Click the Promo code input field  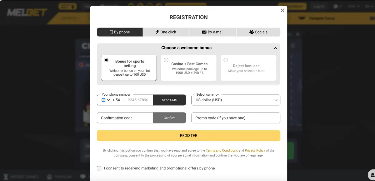pyautogui.click(x=236, y=118)
